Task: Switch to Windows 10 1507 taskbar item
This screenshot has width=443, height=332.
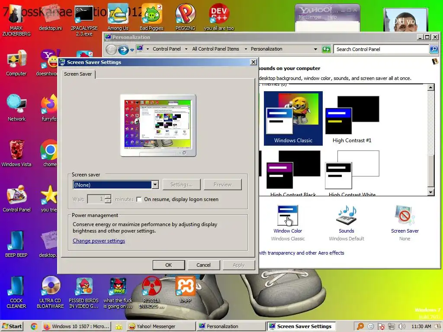Action: tap(76, 326)
